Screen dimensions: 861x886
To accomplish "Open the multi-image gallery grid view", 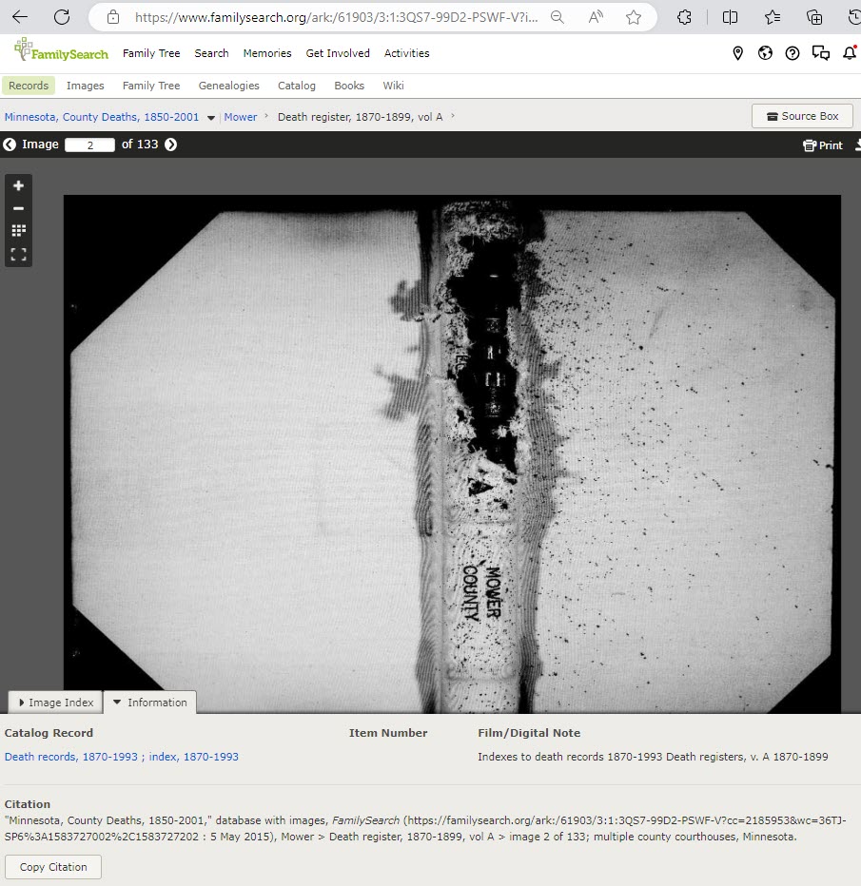I will click(18, 230).
